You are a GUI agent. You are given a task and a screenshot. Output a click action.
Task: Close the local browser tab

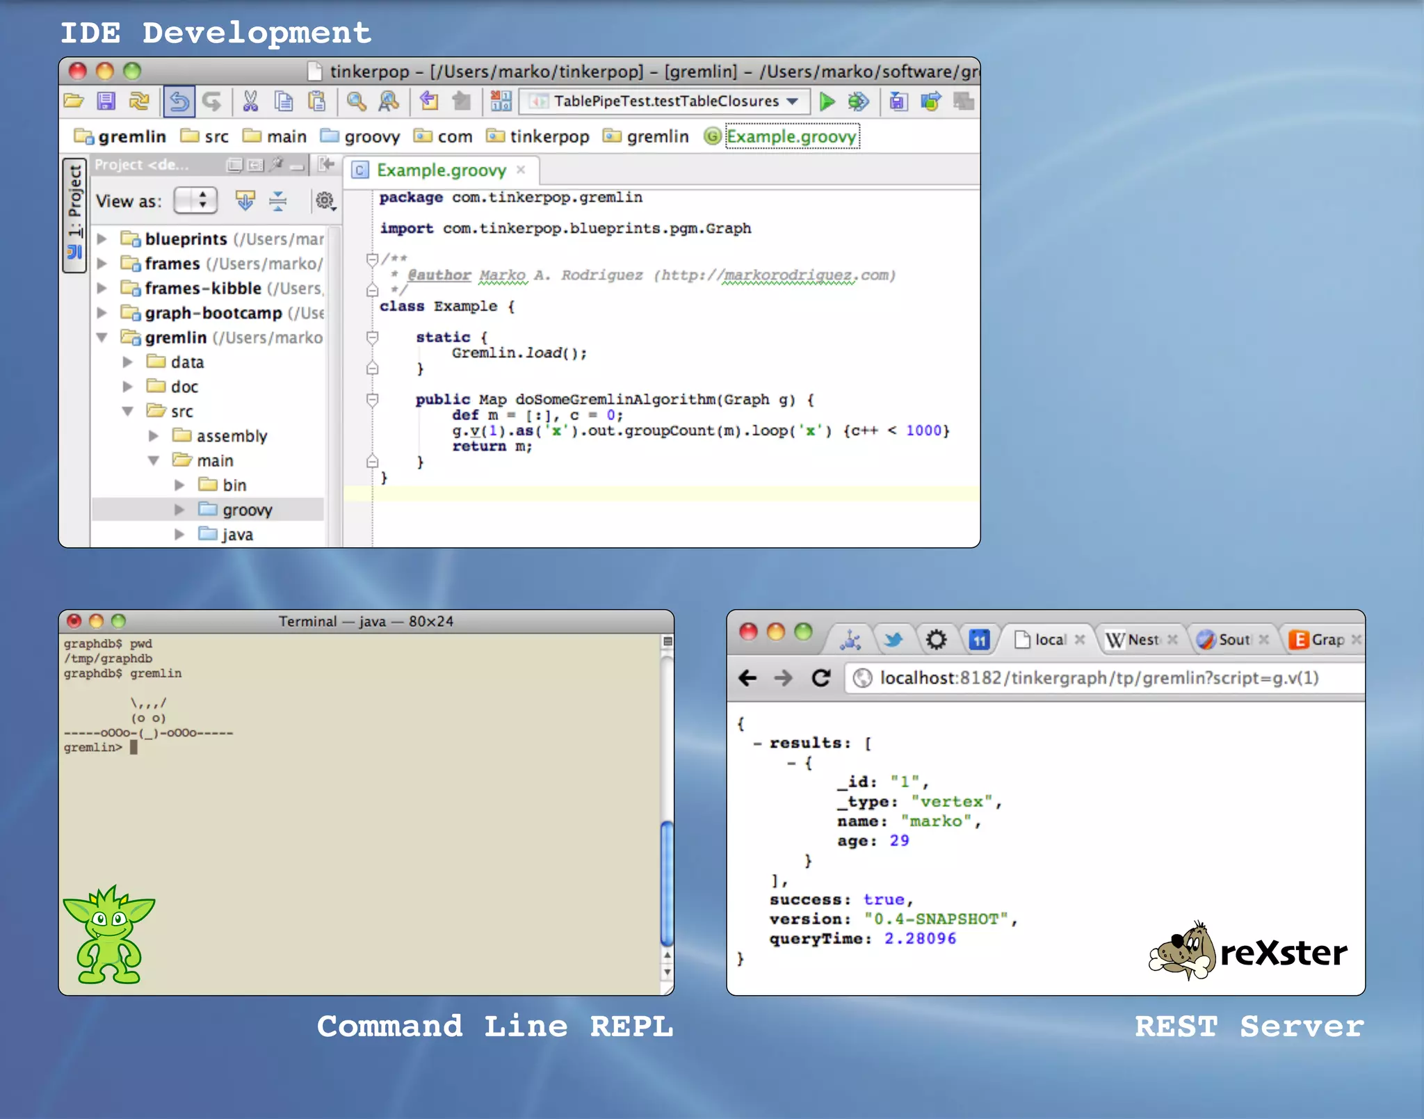[1080, 640]
